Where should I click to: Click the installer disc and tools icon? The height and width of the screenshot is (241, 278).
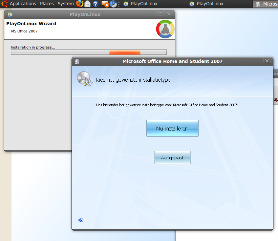[x=85, y=79]
